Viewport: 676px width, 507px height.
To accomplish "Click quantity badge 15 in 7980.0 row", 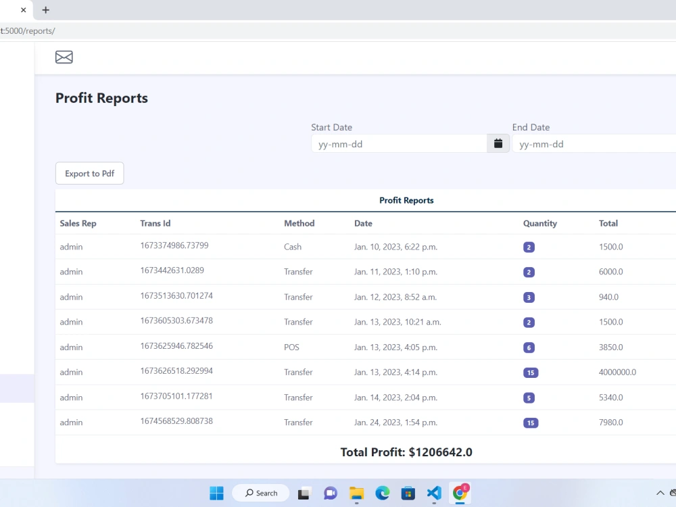I will (x=531, y=423).
